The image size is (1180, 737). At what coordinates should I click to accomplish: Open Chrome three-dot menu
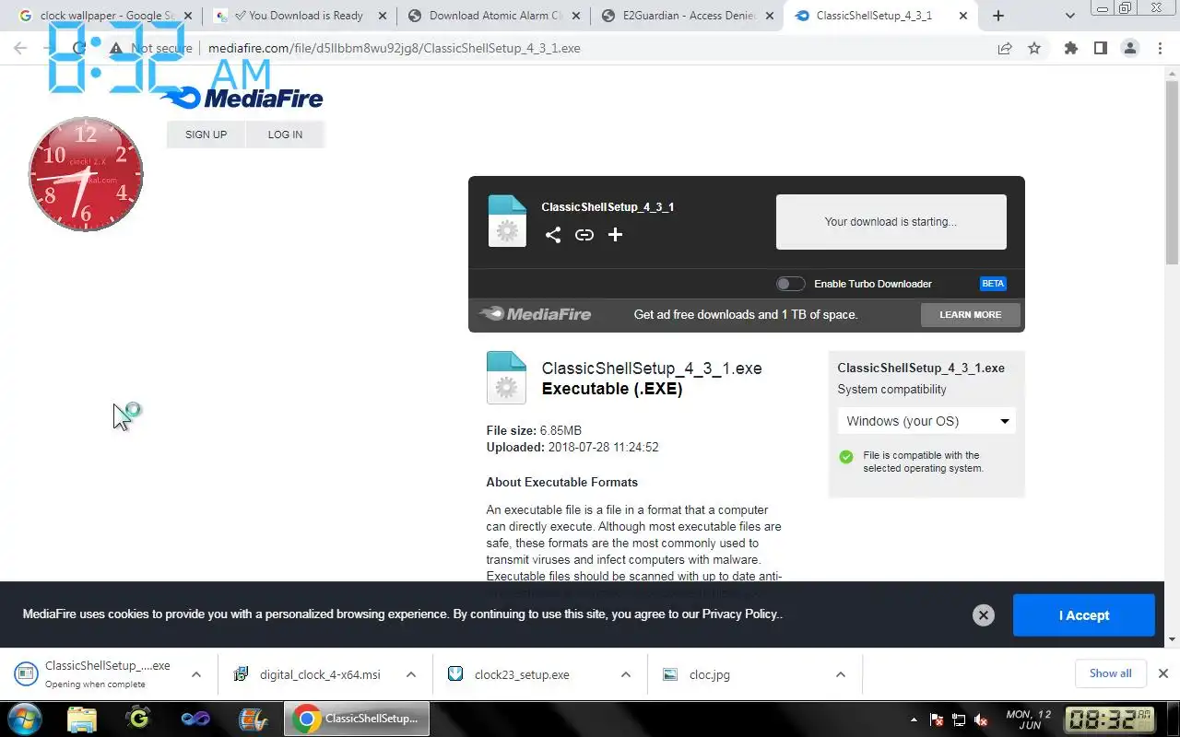point(1160,49)
